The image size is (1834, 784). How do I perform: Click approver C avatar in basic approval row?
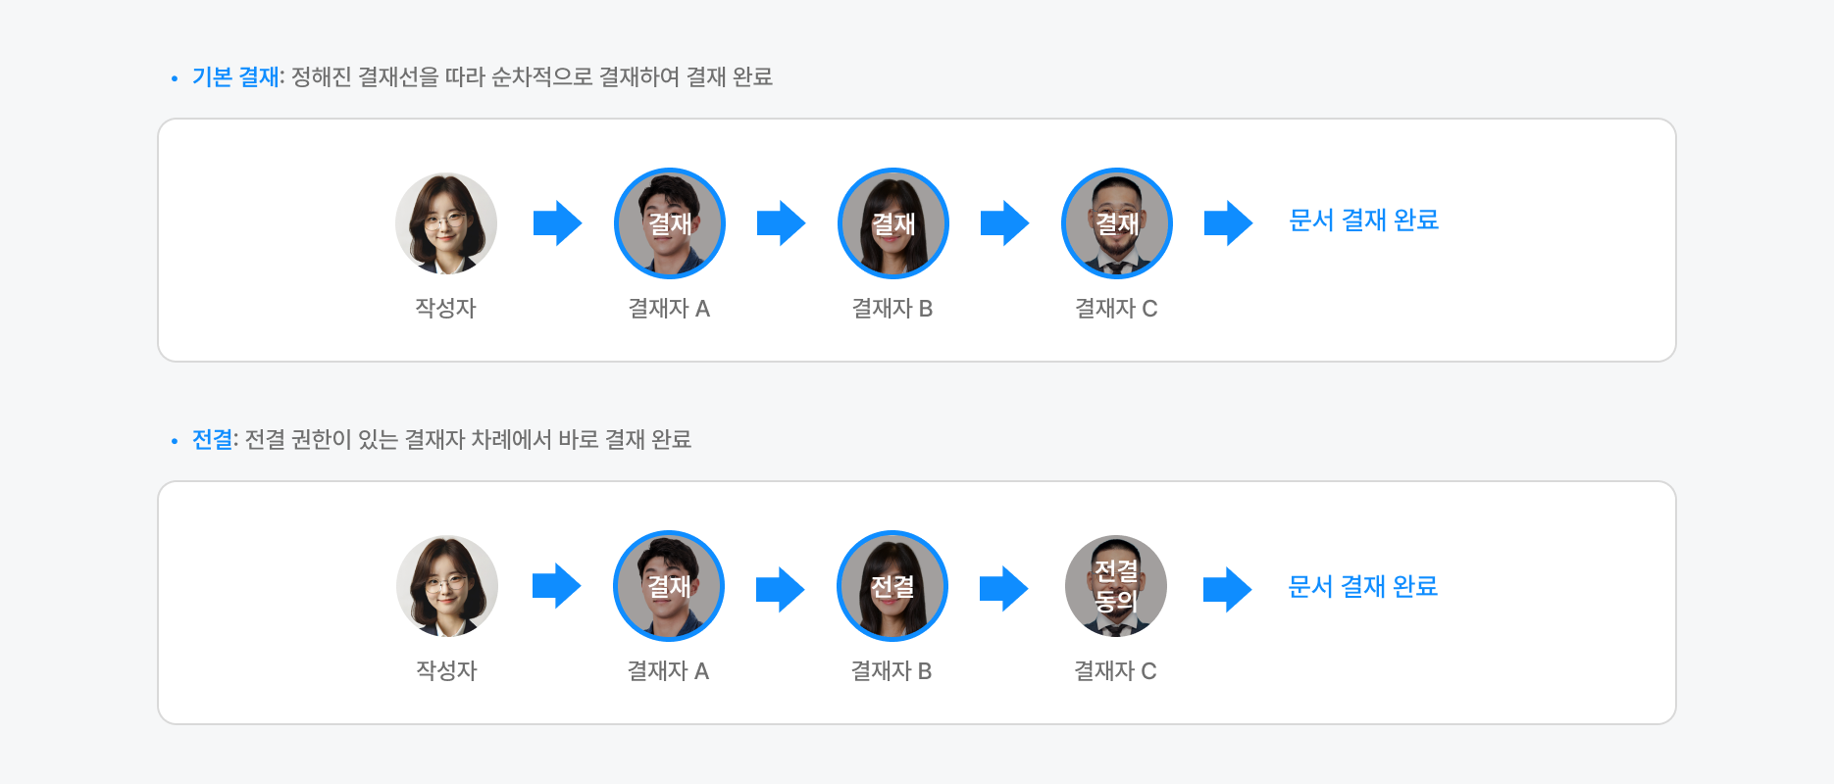click(x=1117, y=223)
